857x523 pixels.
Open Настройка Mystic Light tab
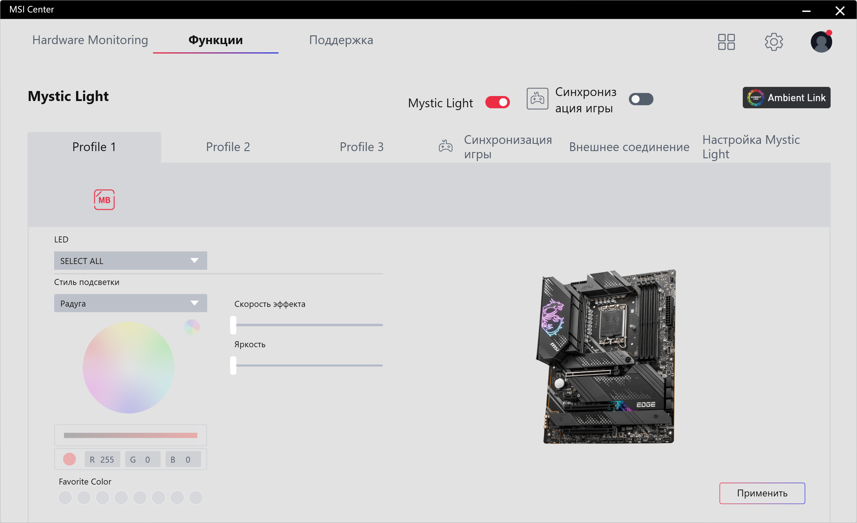[x=751, y=147]
